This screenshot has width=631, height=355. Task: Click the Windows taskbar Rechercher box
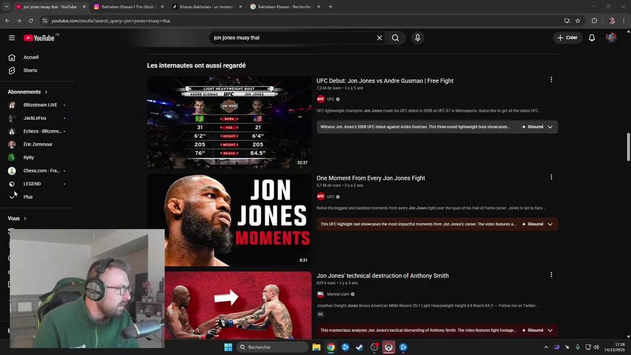coord(272,347)
